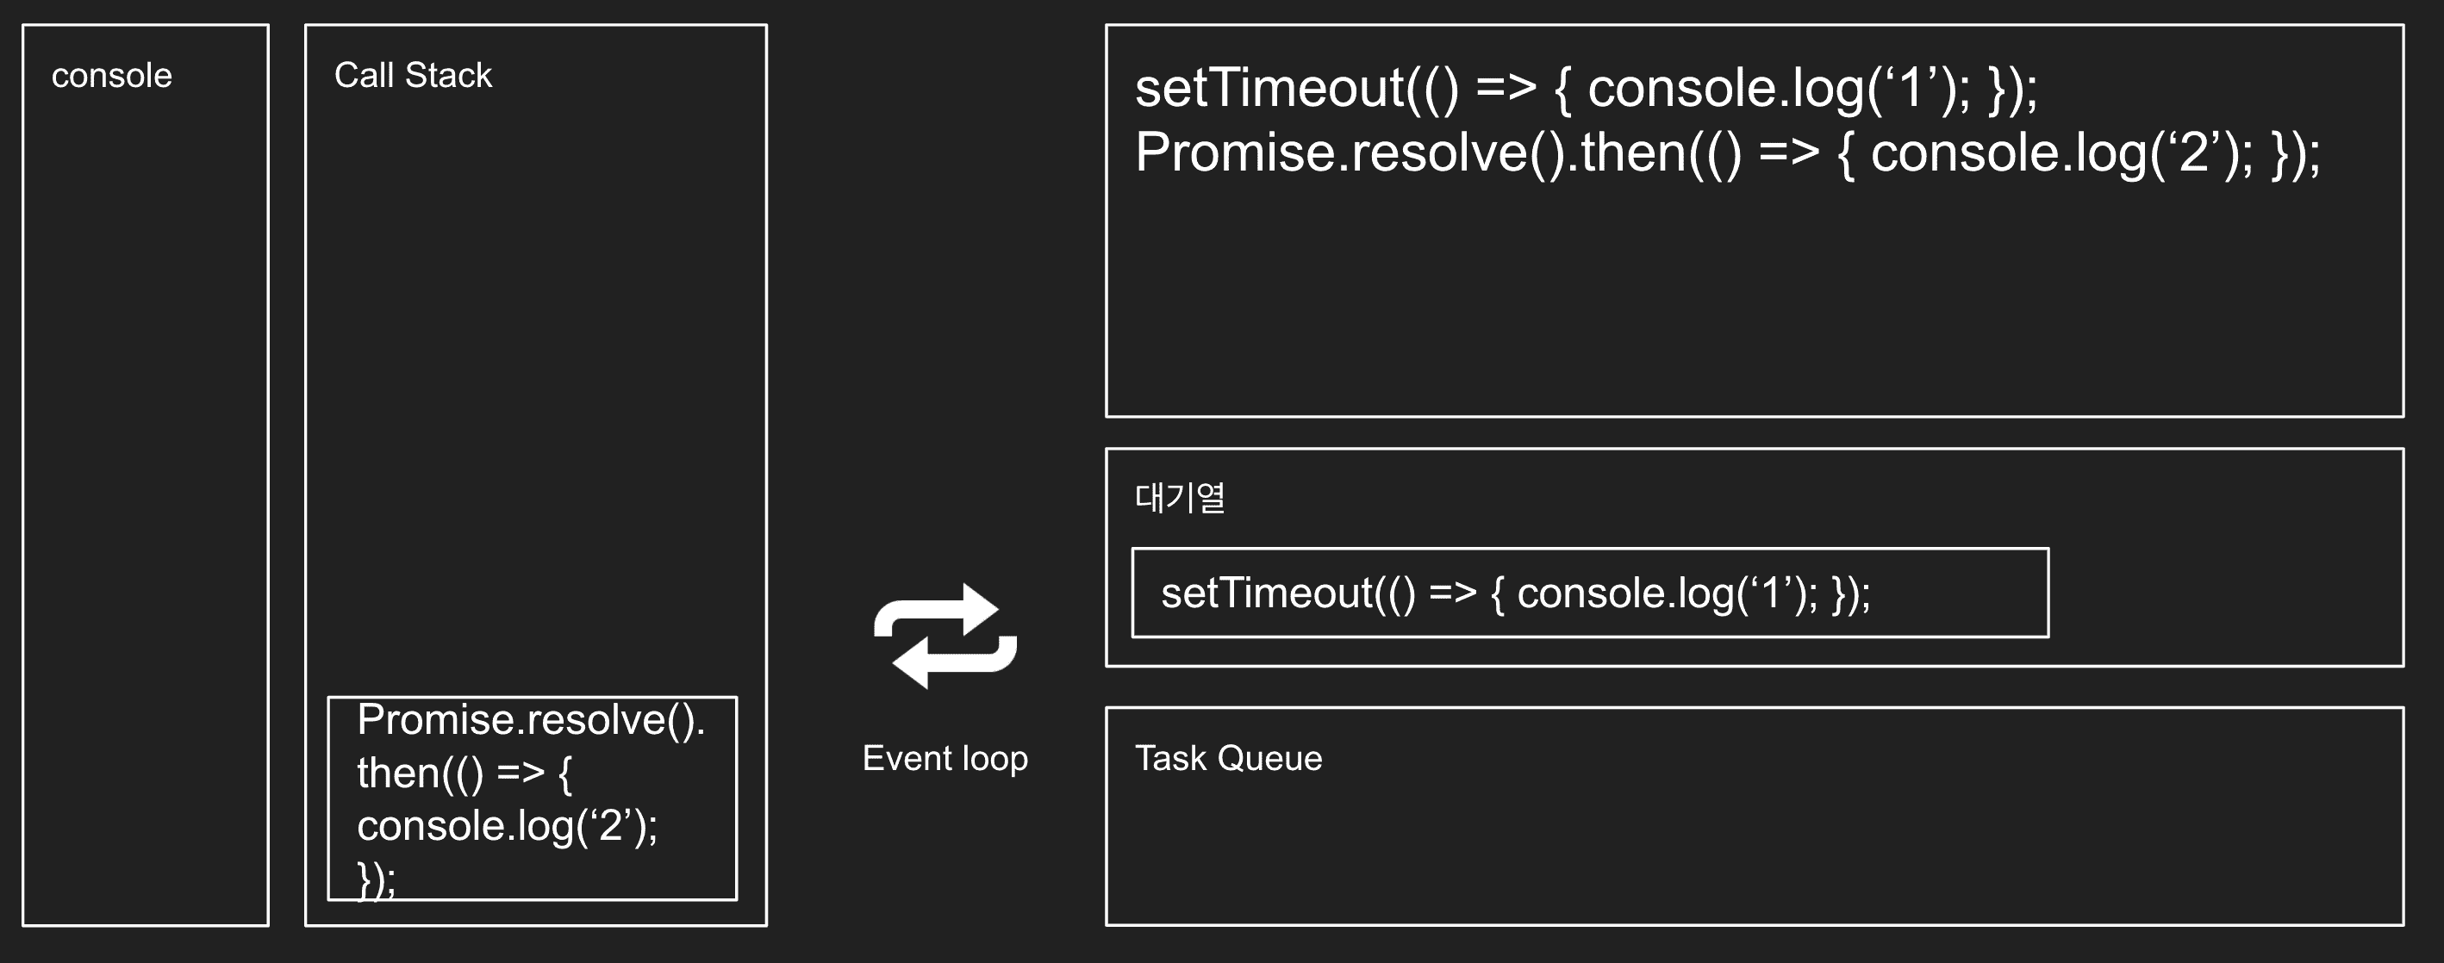The height and width of the screenshot is (963, 2444).
Task: Select the Promise.resolve line in the source code panel
Action: (x=1727, y=152)
